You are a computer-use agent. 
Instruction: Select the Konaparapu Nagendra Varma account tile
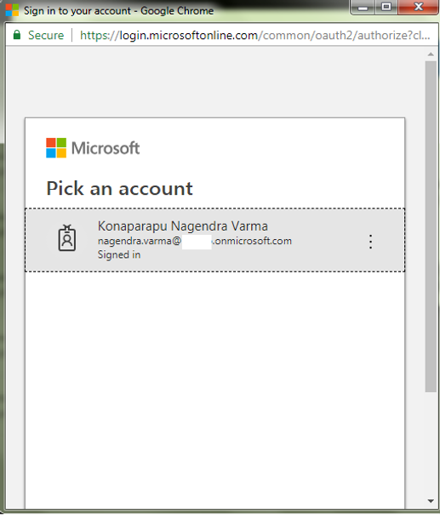click(x=214, y=240)
